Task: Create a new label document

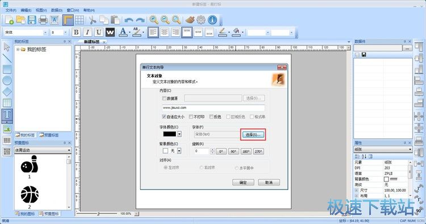Action: [9, 20]
